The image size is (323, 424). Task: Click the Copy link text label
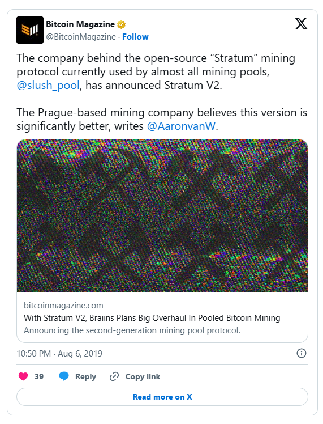coord(143,376)
